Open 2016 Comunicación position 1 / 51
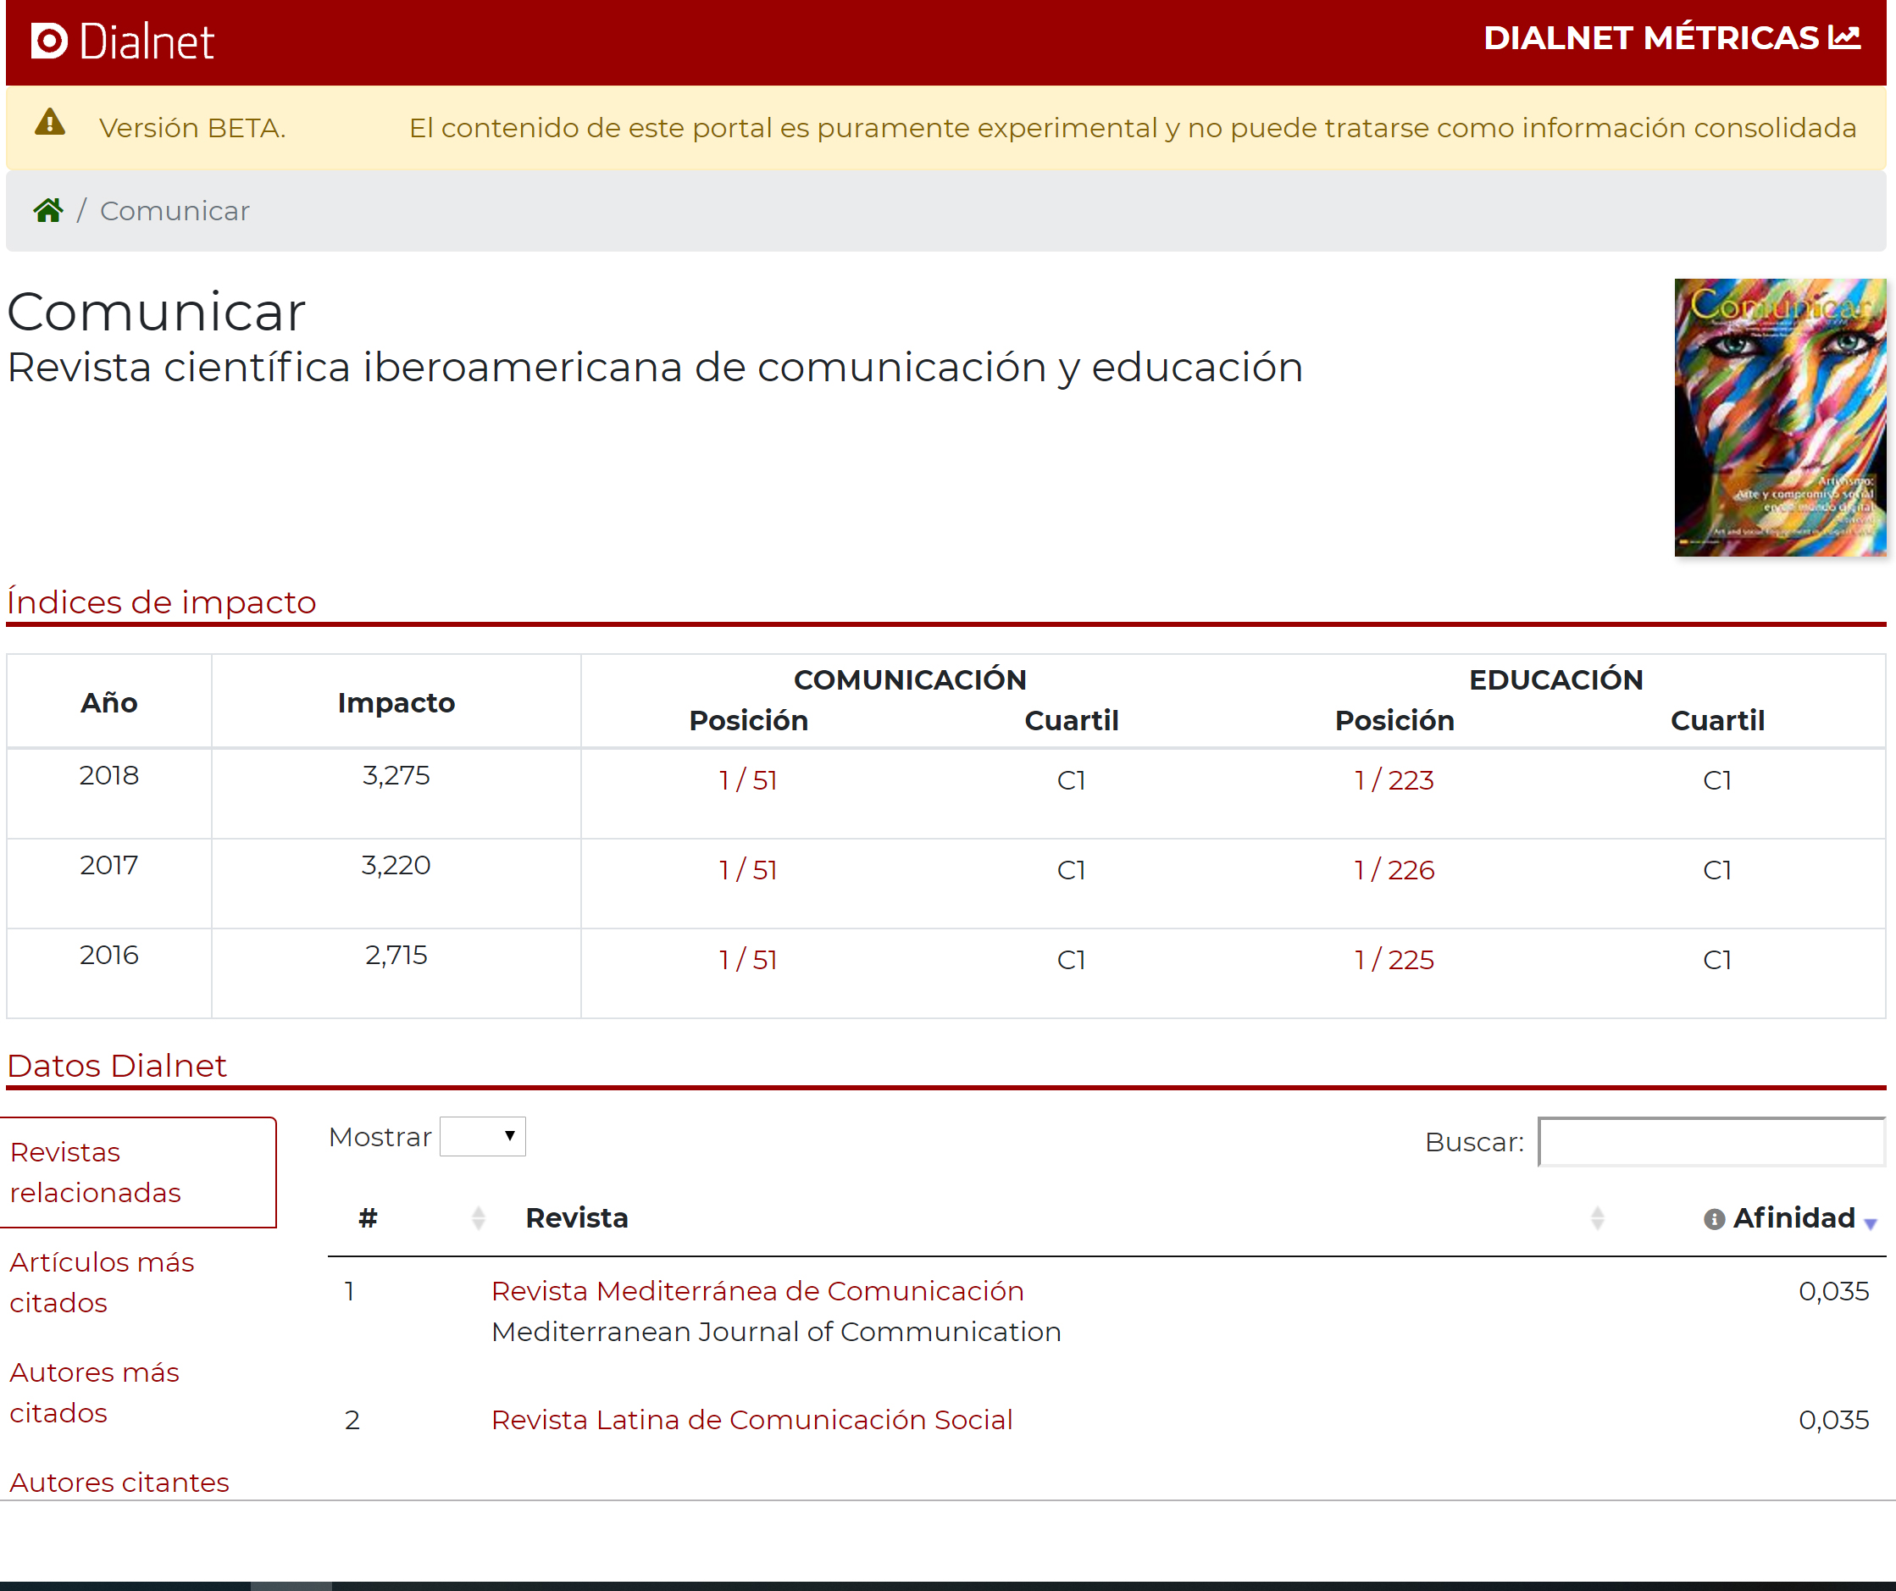This screenshot has height=1591, width=1896. tap(747, 959)
